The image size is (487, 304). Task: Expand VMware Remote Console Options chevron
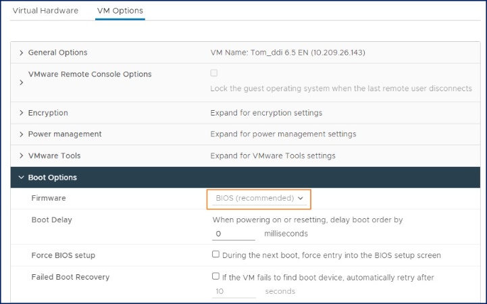(22, 82)
